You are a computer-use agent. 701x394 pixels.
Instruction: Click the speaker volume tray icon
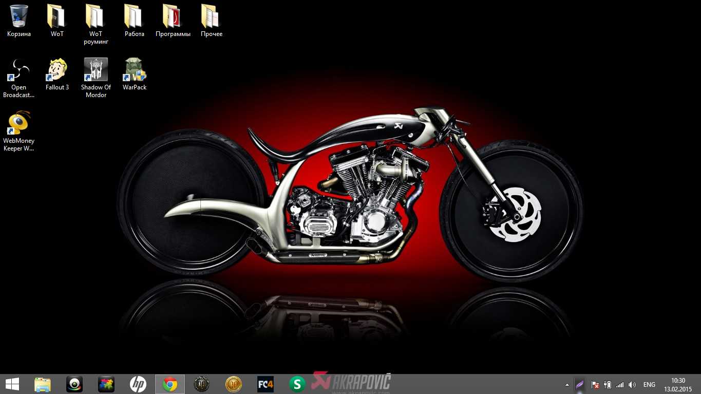point(632,385)
